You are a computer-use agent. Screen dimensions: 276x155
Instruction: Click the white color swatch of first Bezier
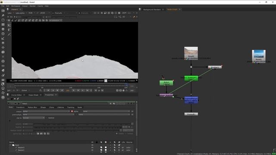106,148
